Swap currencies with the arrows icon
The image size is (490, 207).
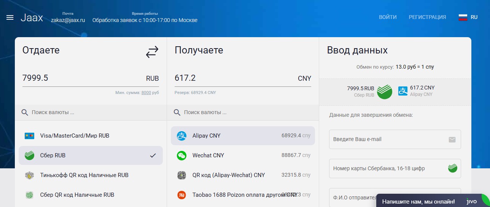152,52
